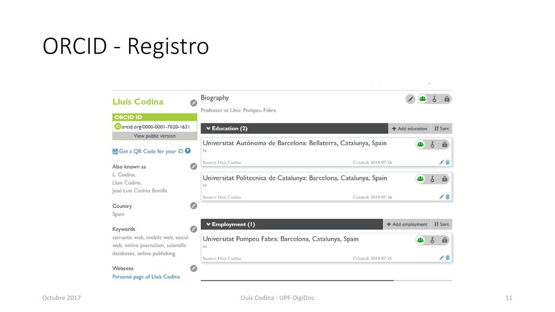The width and height of the screenshot is (555, 312).
Task: Click slide number 11
Action: coord(509,298)
